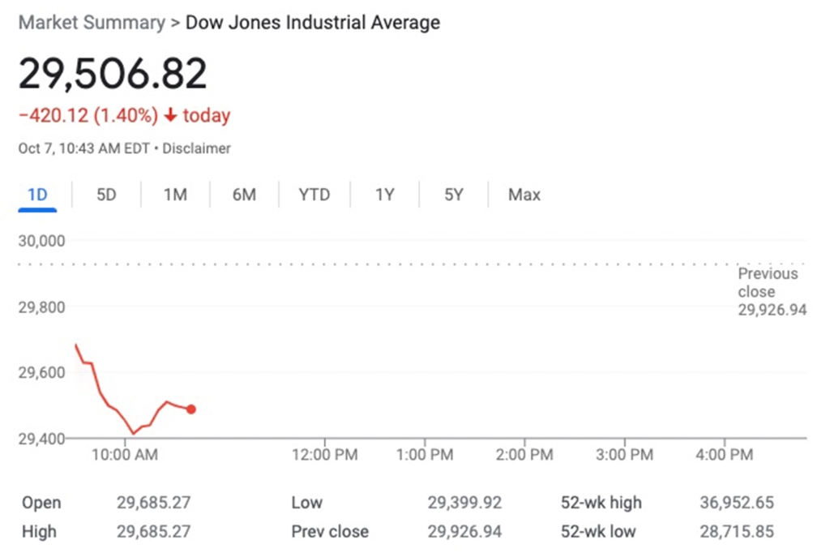The height and width of the screenshot is (553, 830).
Task: Show the 6M chart range
Action: [244, 195]
